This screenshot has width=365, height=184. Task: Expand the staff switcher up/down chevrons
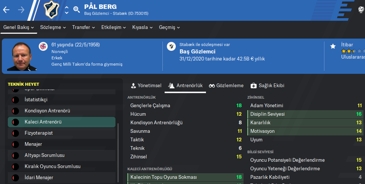click(x=67, y=10)
